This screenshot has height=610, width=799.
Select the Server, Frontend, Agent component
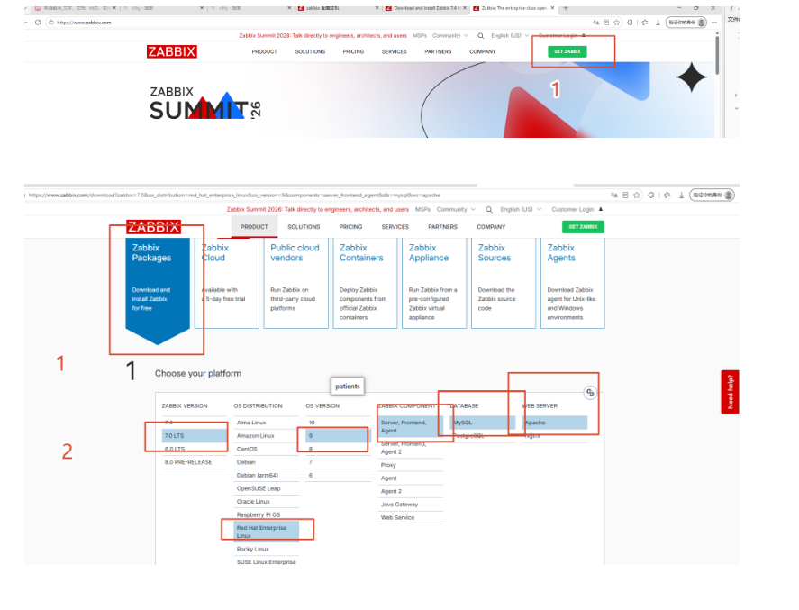pos(410,426)
